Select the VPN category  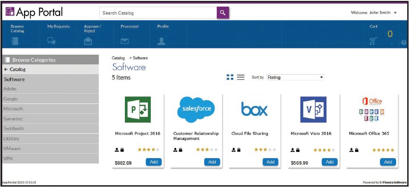pyautogui.click(x=50, y=159)
